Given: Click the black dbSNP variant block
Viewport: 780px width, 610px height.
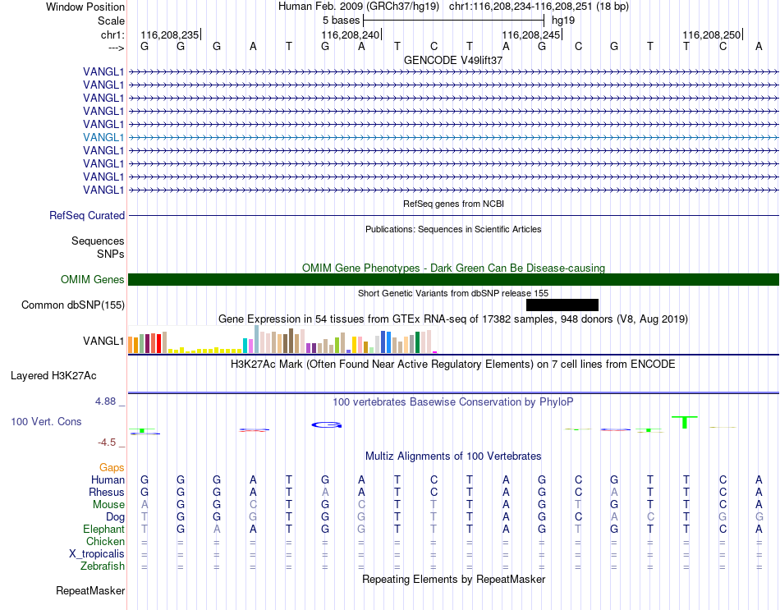Looking at the screenshot, I should 562,305.
